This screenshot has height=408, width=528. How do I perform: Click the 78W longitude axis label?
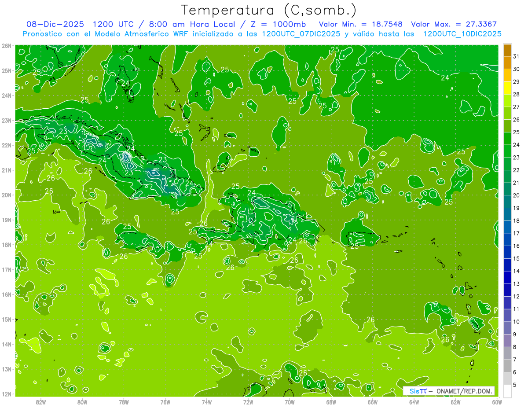(x=124, y=402)
